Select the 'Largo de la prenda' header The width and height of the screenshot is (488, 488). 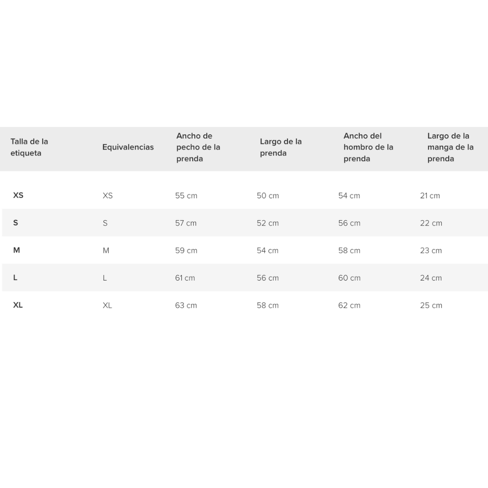point(281,147)
